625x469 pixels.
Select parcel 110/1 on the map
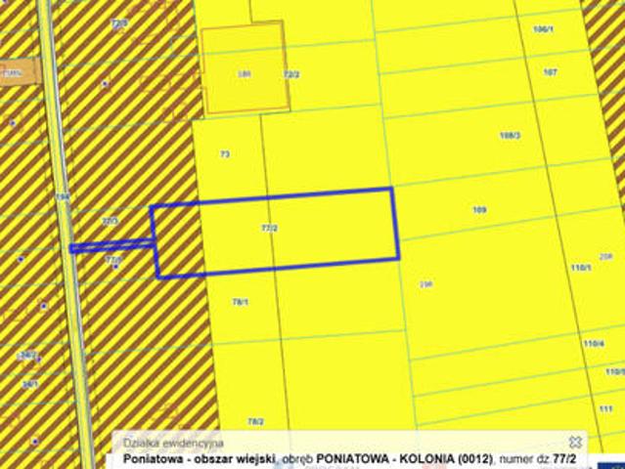click(581, 268)
